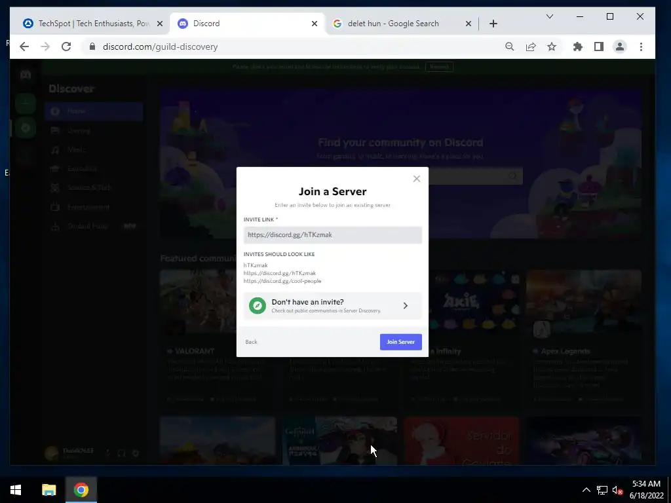This screenshot has height=503, width=671.
Task: Toggle the microphone mute icon
Action: pos(107,453)
